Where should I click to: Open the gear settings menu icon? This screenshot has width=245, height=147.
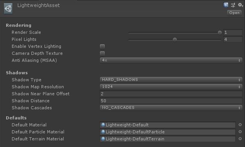(240, 5)
